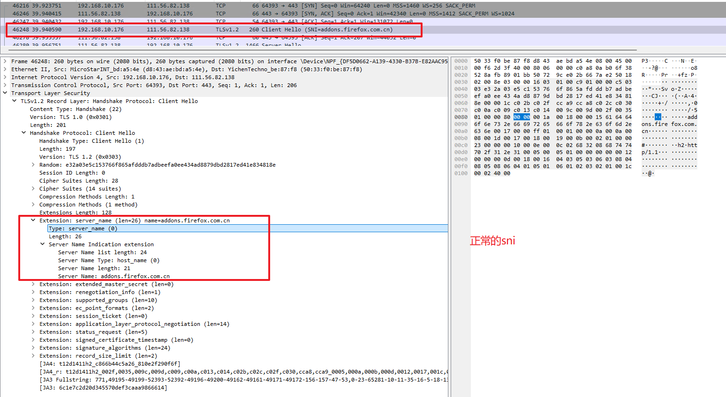Expand Extension: session_ticket
This screenshot has width=726, height=397.
pyautogui.click(x=33, y=316)
